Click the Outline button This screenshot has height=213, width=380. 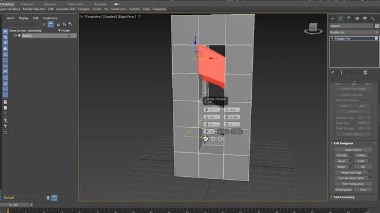[361, 155]
